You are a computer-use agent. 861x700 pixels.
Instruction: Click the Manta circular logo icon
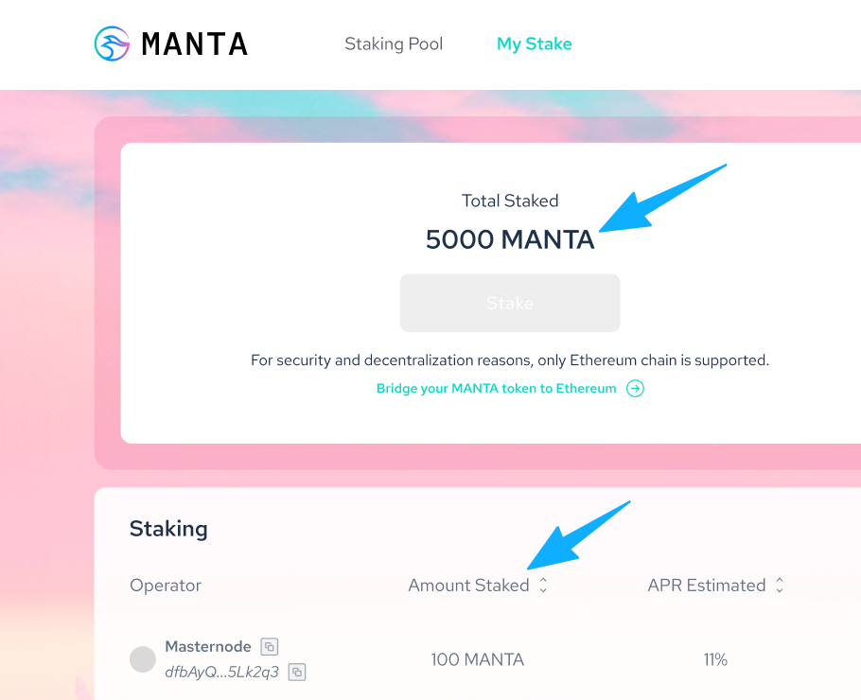(113, 44)
